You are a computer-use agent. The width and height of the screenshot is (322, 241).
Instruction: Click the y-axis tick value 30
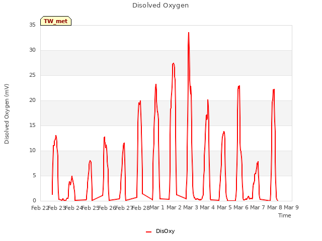[32, 50]
